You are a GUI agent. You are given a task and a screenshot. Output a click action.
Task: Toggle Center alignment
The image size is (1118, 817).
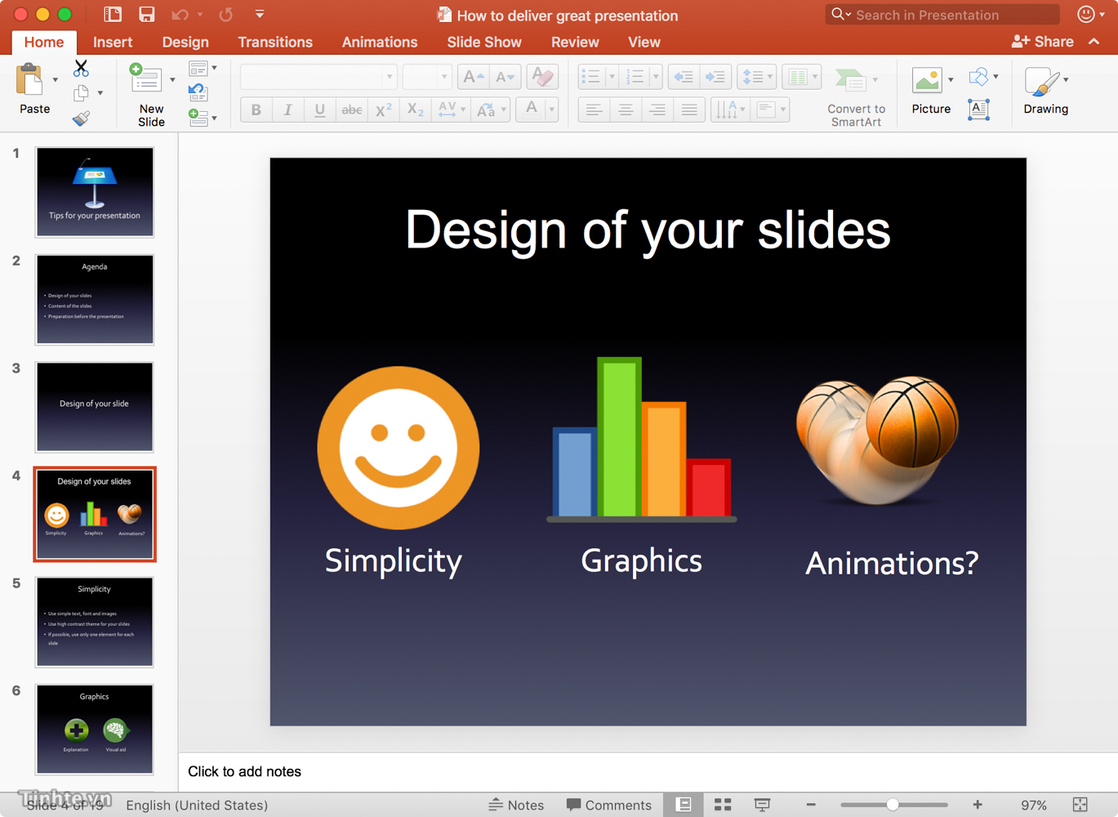[x=626, y=109]
